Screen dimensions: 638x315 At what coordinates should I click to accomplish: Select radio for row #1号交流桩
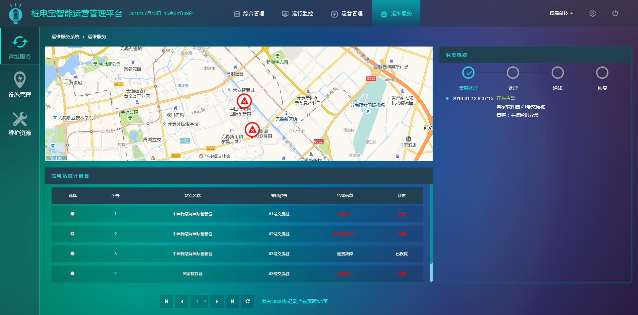point(72,214)
